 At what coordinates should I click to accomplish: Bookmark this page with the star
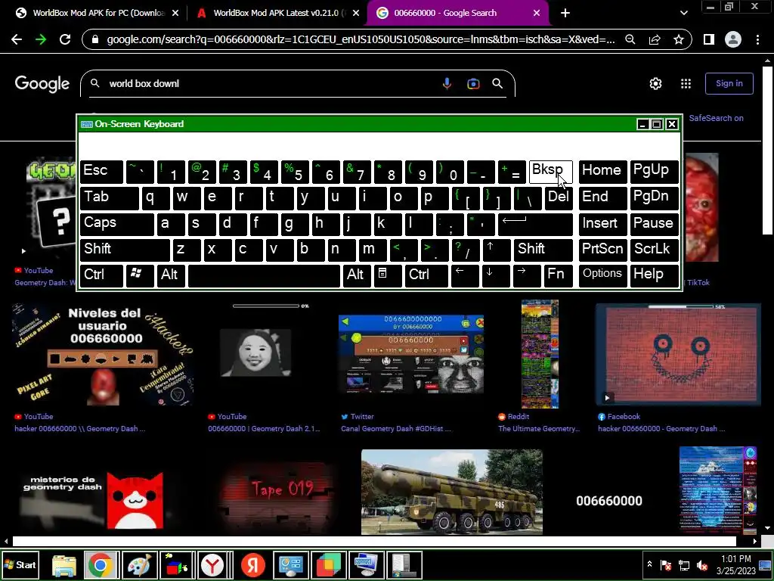coord(679,39)
